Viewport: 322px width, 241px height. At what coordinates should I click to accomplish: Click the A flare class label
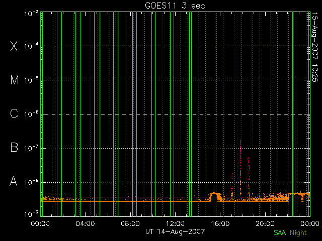(x=14, y=181)
